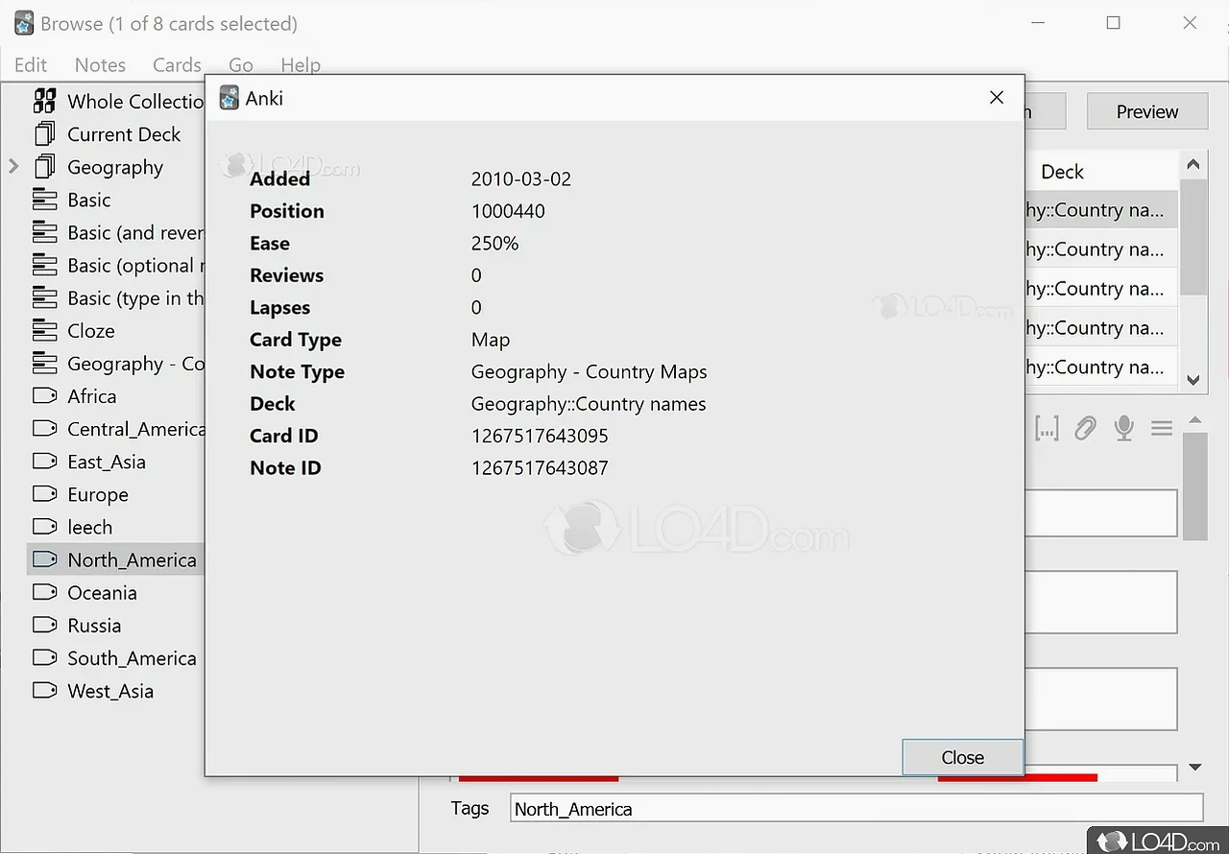Click the card list scrollbar up arrow
The height and width of the screenshot is (854, 1229).
pyautogui.click(x=1193, y=165)
